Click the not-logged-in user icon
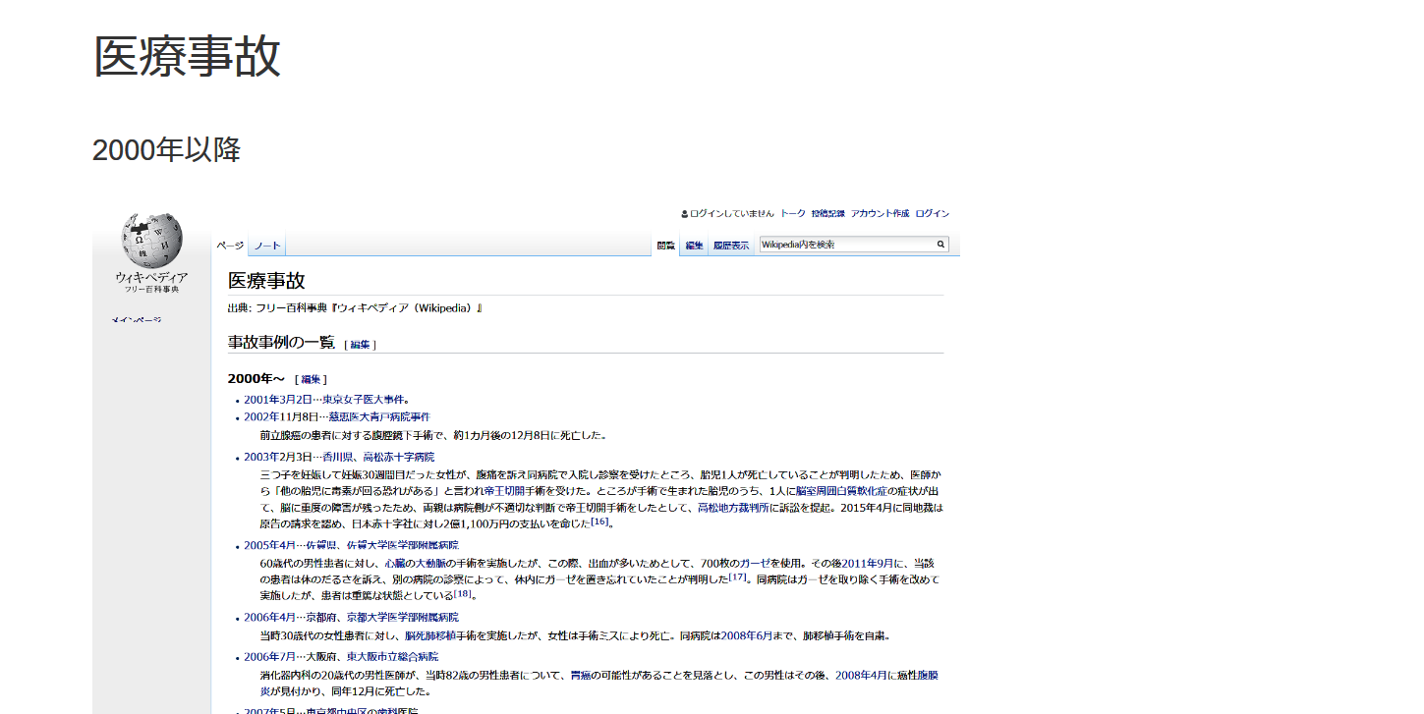Viewport: 1424px width, 714px height. tap(684, 213)
